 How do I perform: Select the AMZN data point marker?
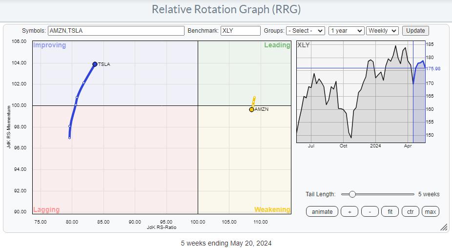251,109
